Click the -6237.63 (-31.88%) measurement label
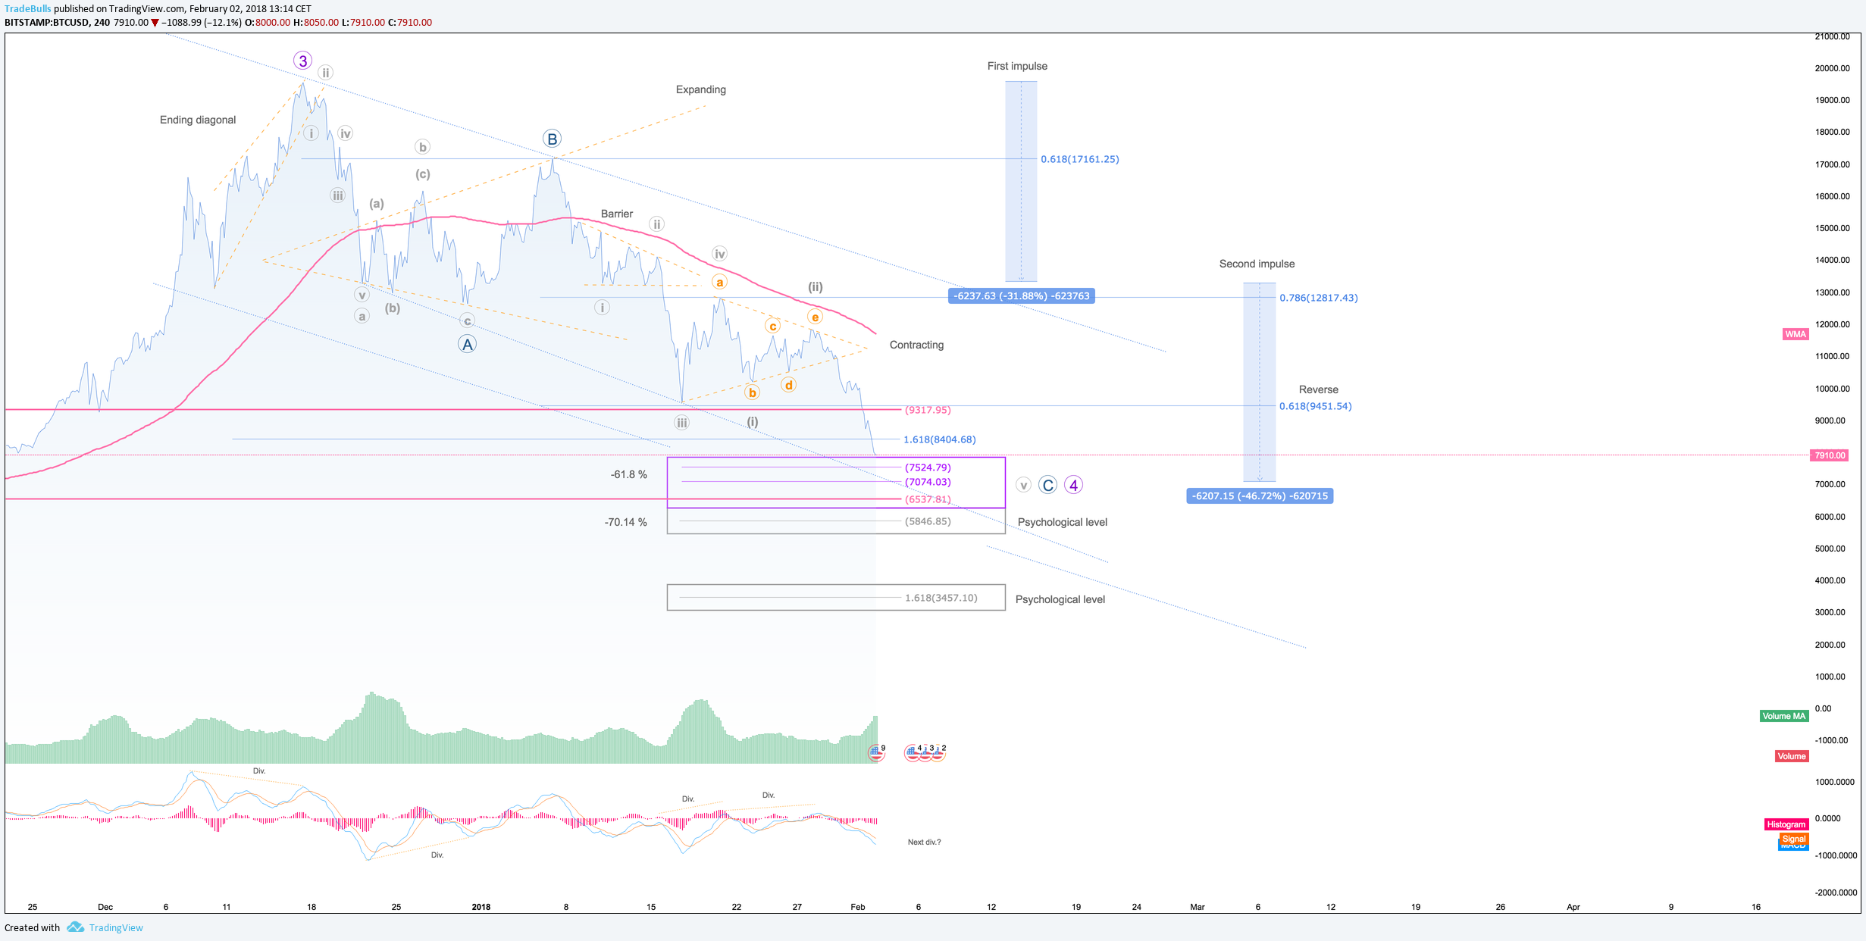Viewport: 1866px width, 941px height. [x=1021, y=296]
